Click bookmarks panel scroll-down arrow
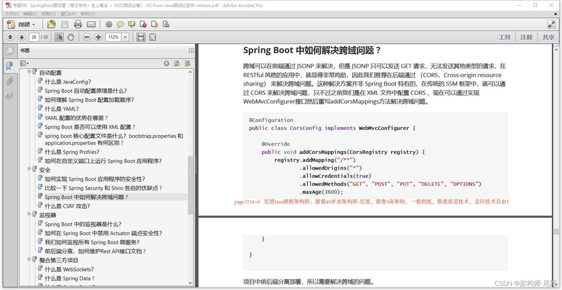The height and width of the screenshot is (290, 562). pyautogui.click(x=190, y=283)
